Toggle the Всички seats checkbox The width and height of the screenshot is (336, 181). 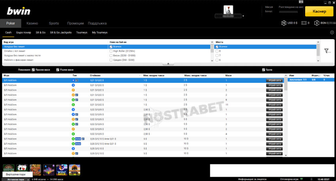217,47
